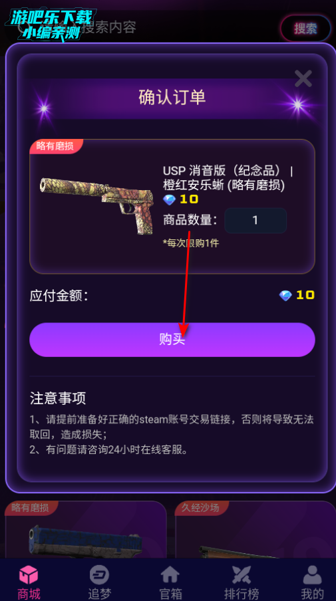
Task: Click the diamond icon beside 应付金额 total
Action: click(x=285, y=295)
